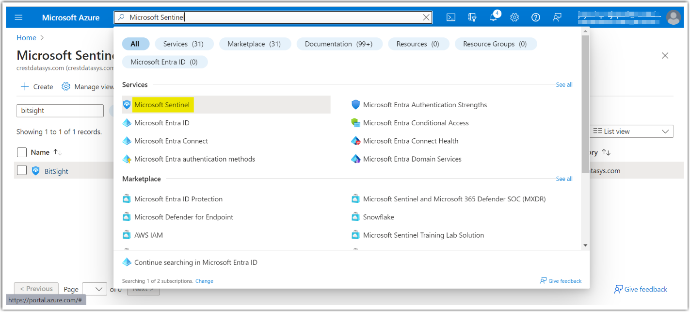Screen dimensions: 690x312
Task: Open Cloud Shell from the top bar
Action: pyautogui.click(x=450, y=17)
